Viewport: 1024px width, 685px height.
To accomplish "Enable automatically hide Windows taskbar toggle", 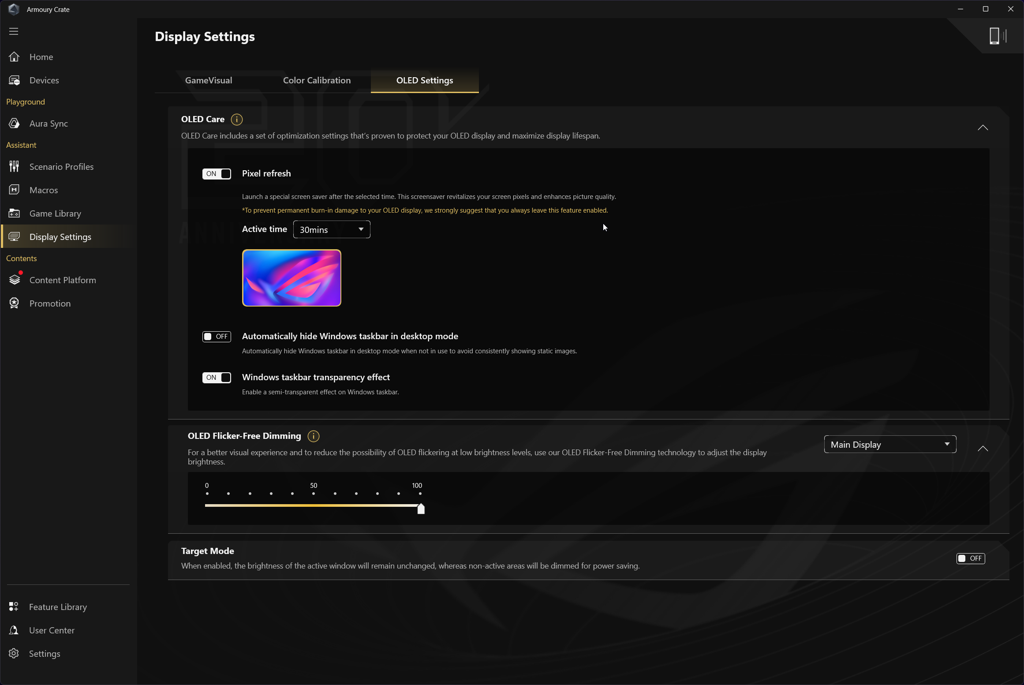I will pos(217,337).
